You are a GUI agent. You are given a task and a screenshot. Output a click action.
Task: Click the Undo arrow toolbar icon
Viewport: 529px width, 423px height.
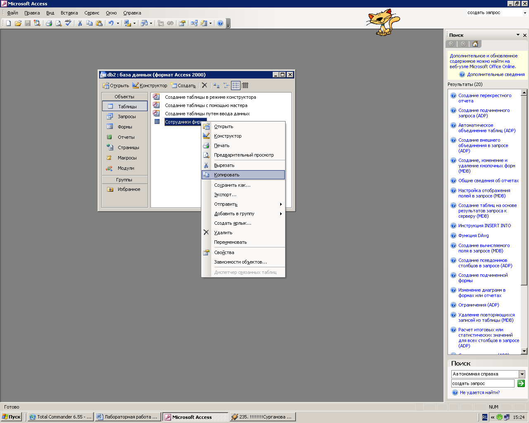(x=111, y=23)
